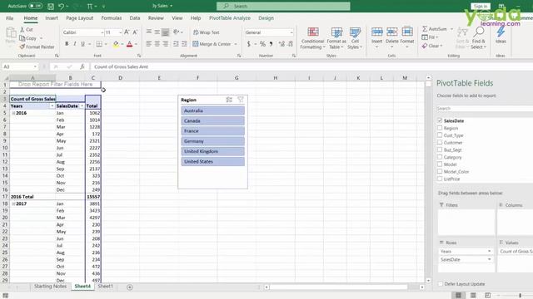Open the font size dropdown

[120, 32]
